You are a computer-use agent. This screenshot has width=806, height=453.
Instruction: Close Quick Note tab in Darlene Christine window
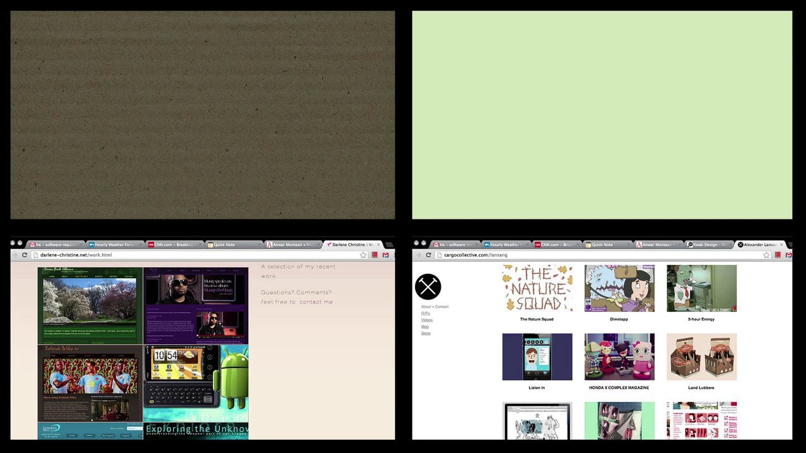(x=258, y=245)
